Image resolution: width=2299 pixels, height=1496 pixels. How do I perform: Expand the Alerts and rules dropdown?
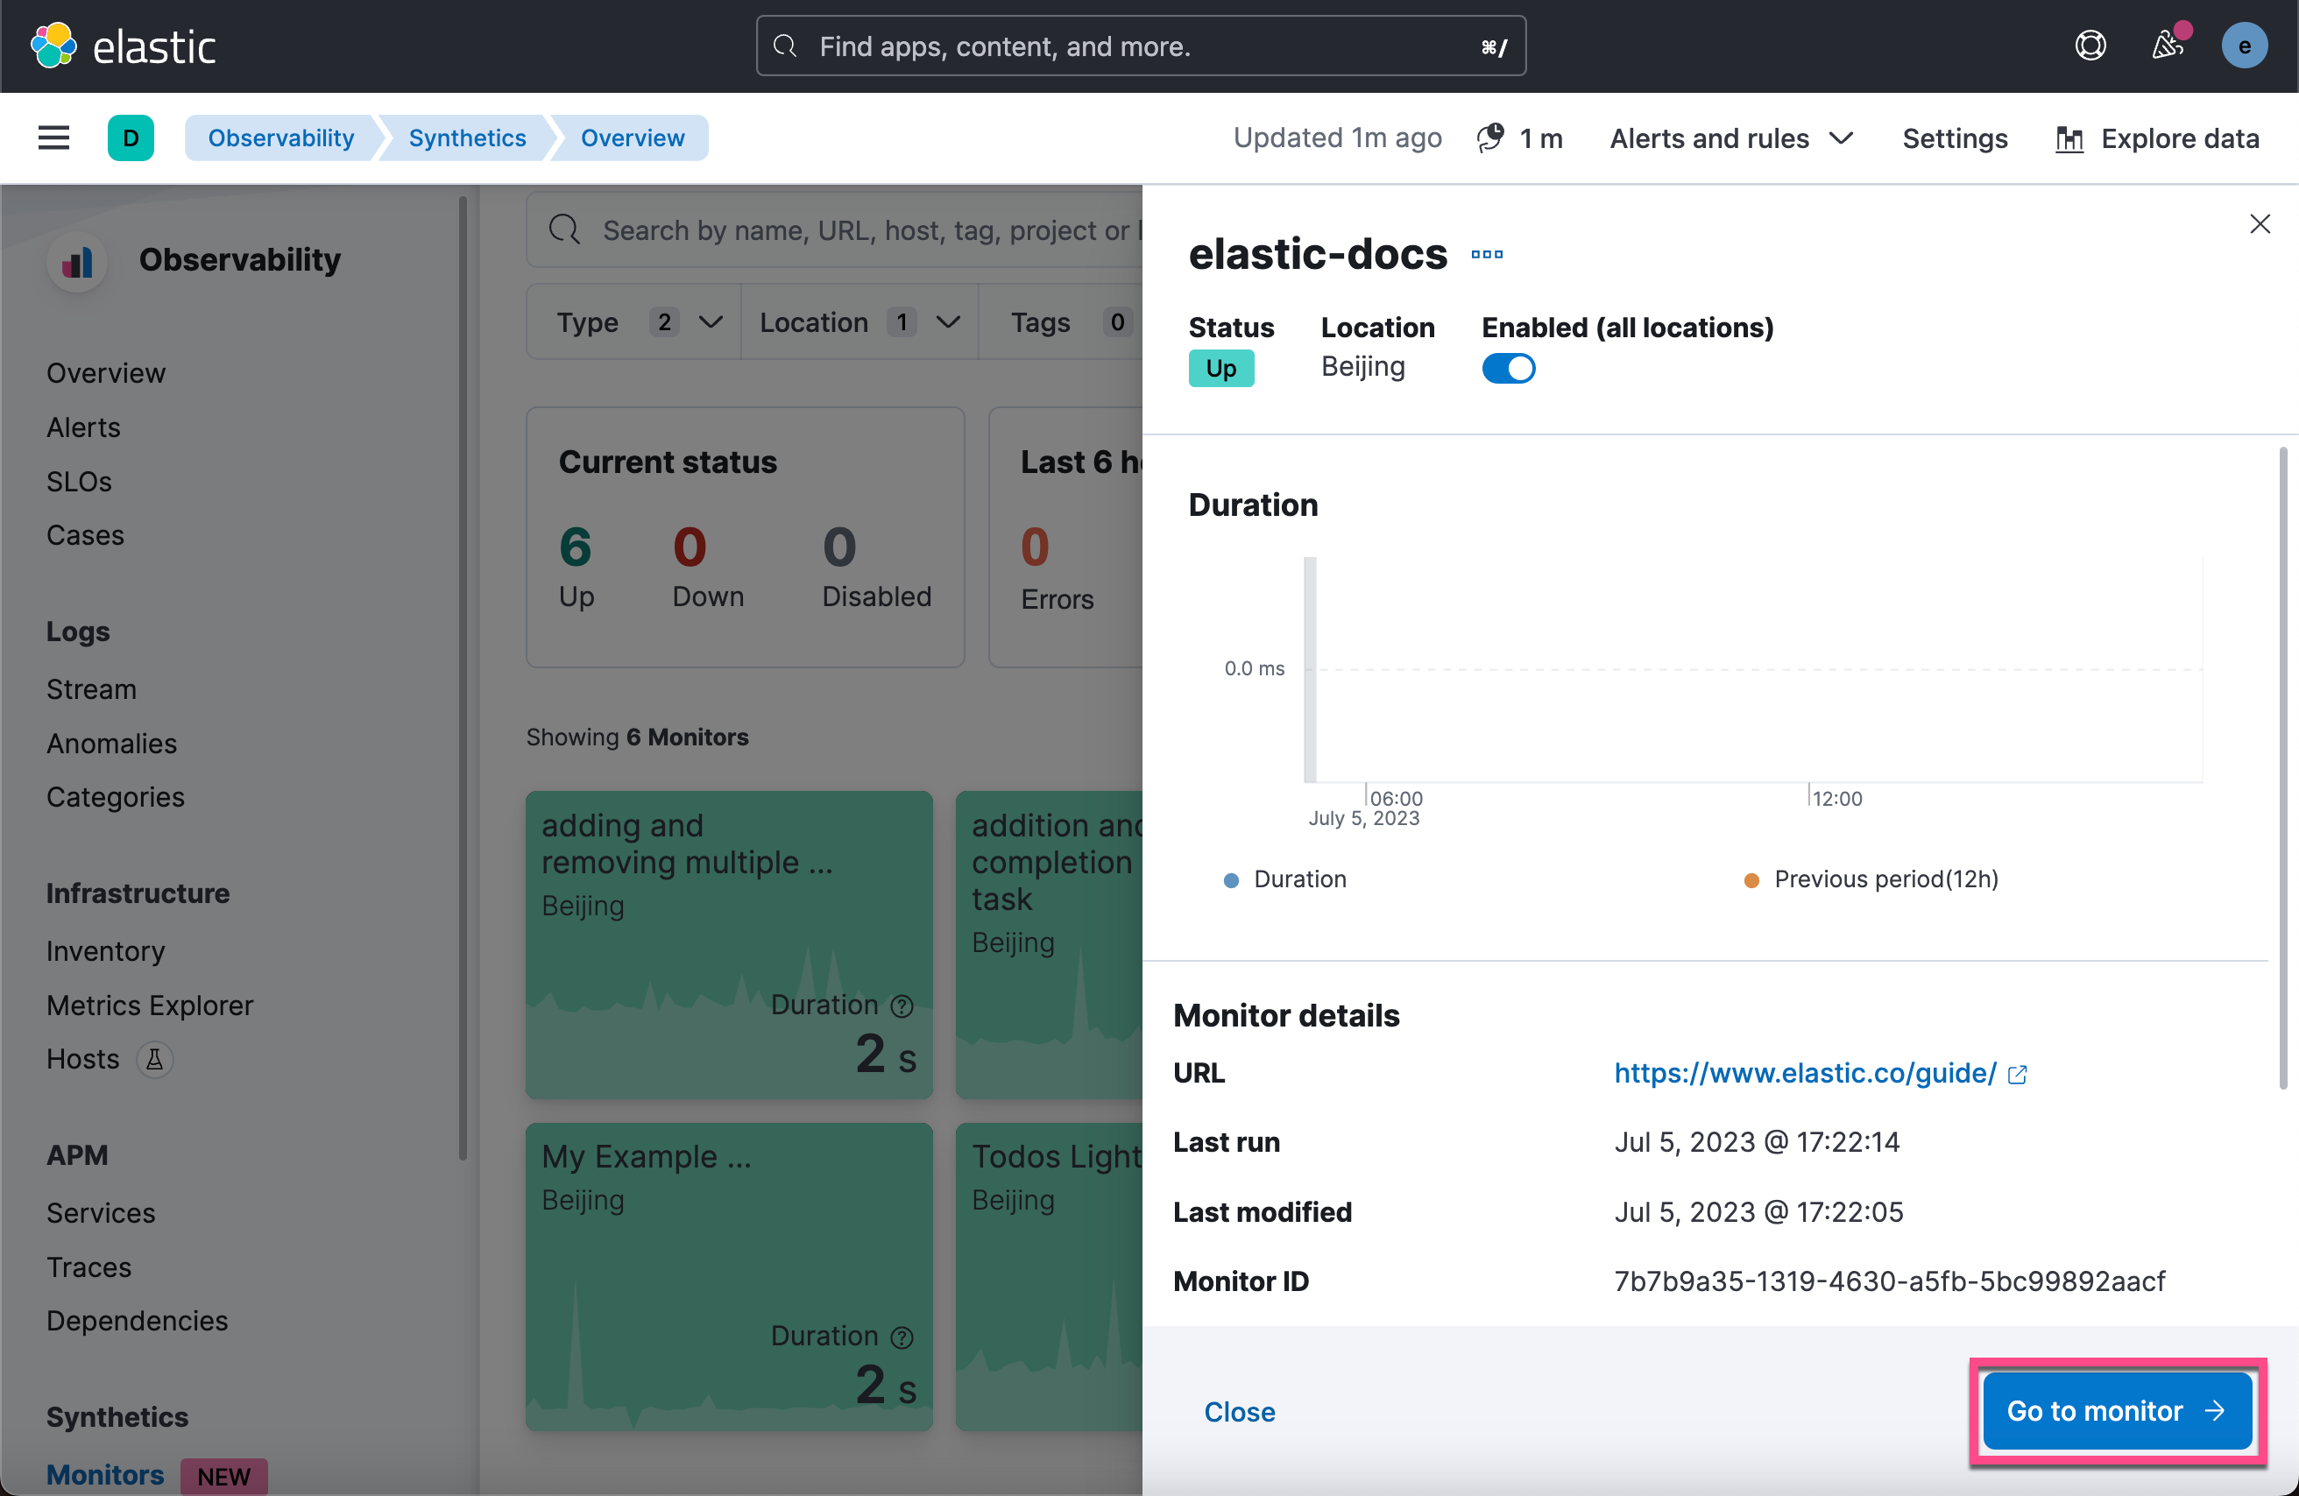(1730, 138)
